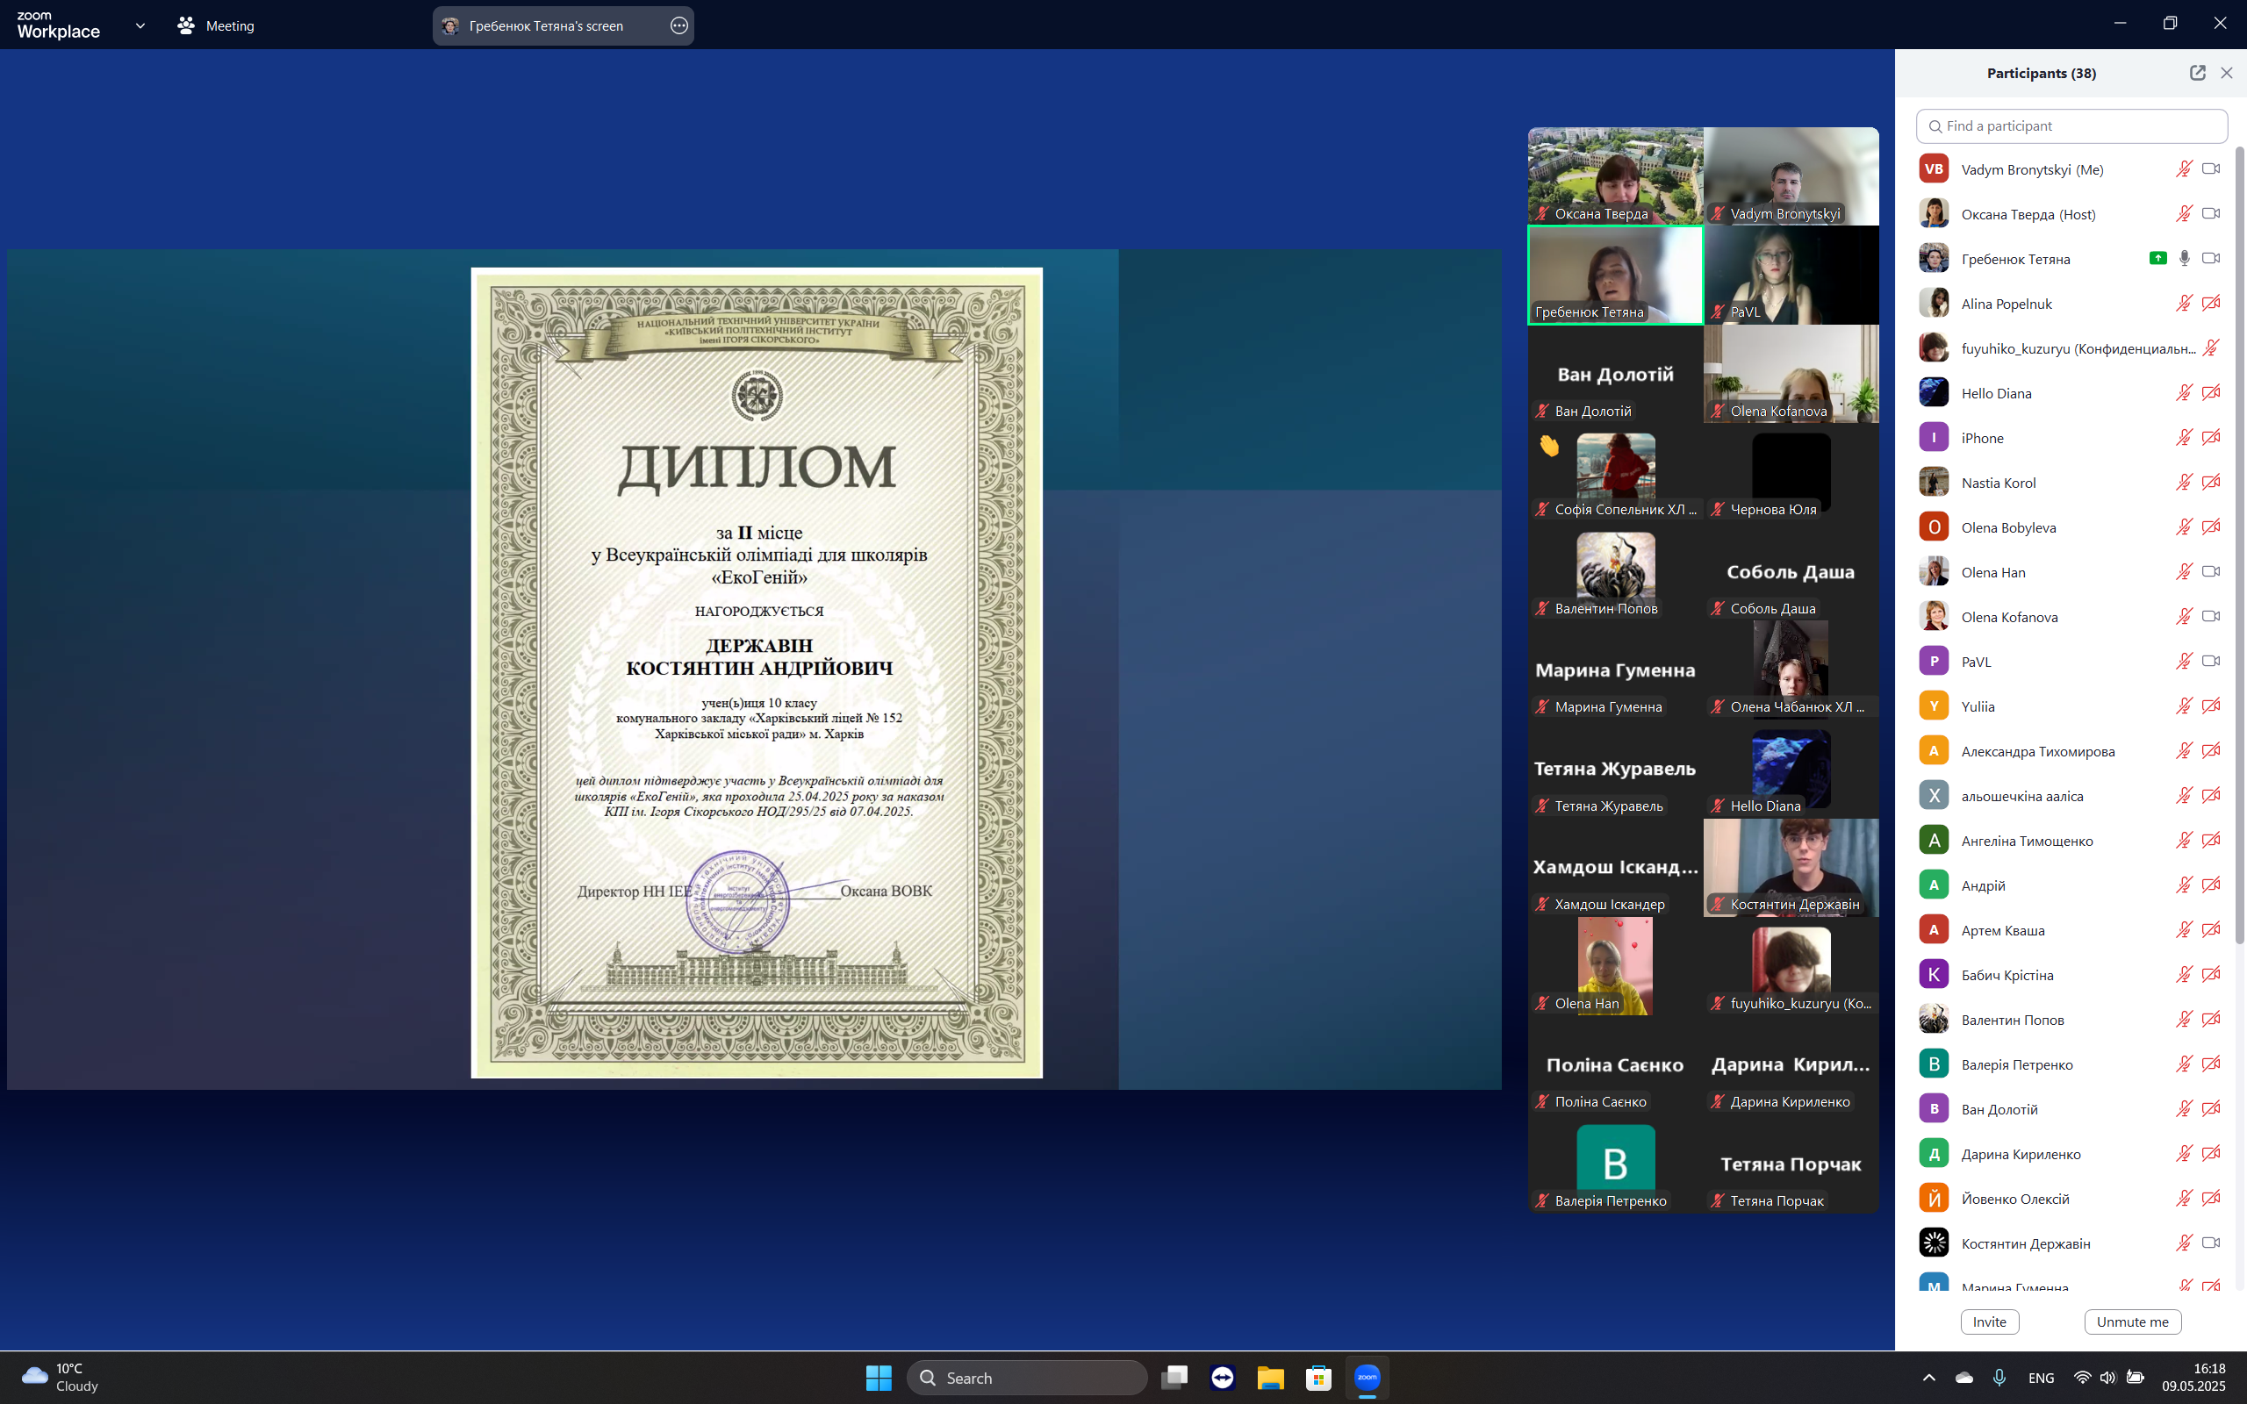Click the video-off icon for Yuliia
This screenshot has height=1404, width=2247.
point(2211,706)
